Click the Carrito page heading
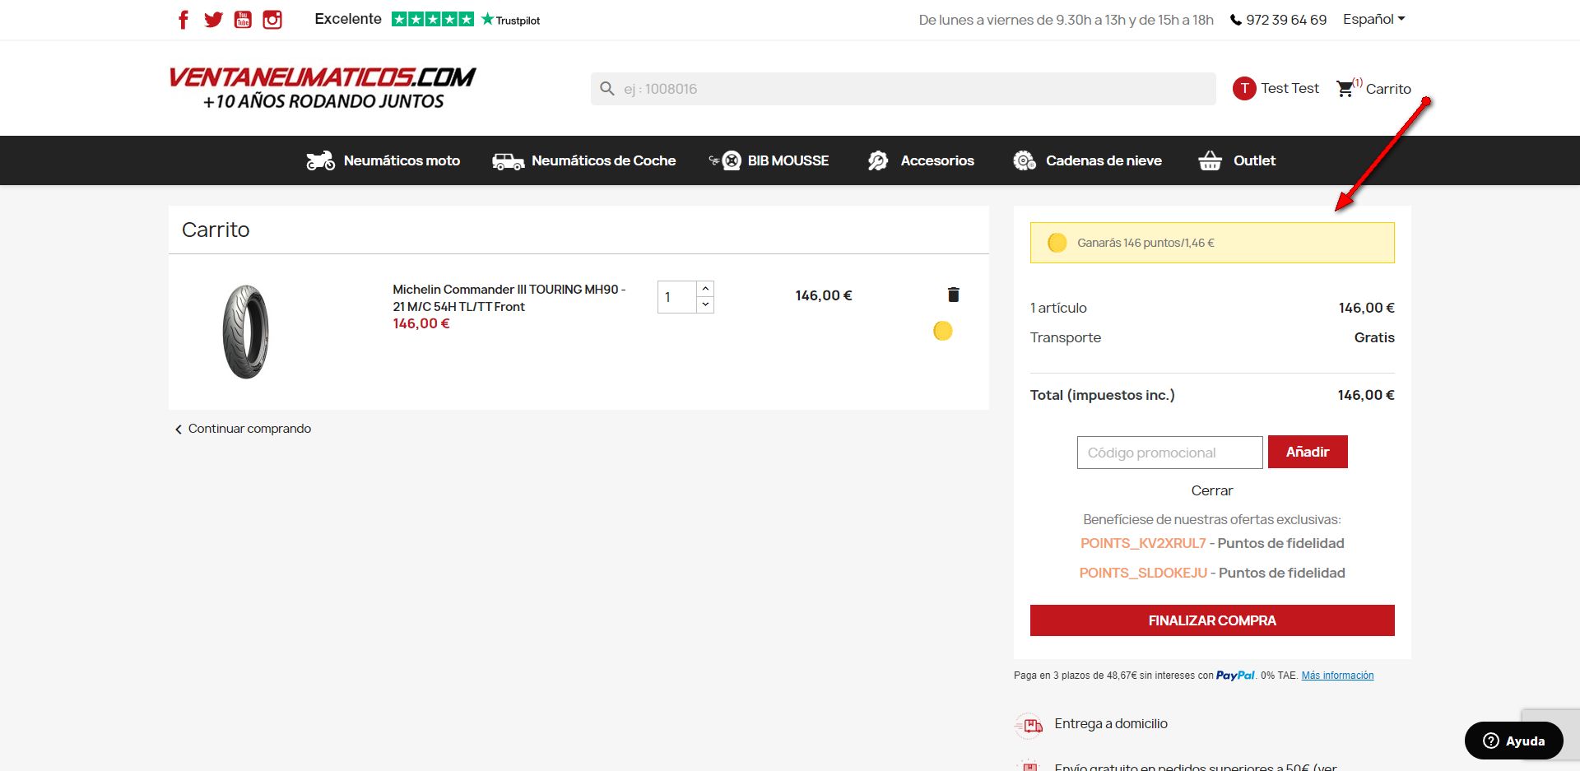 216,230
